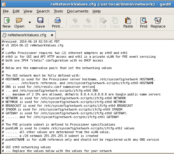The image size is (174, 154).
Task: Open the File menu
Action: 6,11
